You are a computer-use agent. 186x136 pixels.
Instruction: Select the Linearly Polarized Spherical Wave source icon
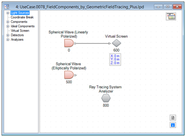coord(69,43)
